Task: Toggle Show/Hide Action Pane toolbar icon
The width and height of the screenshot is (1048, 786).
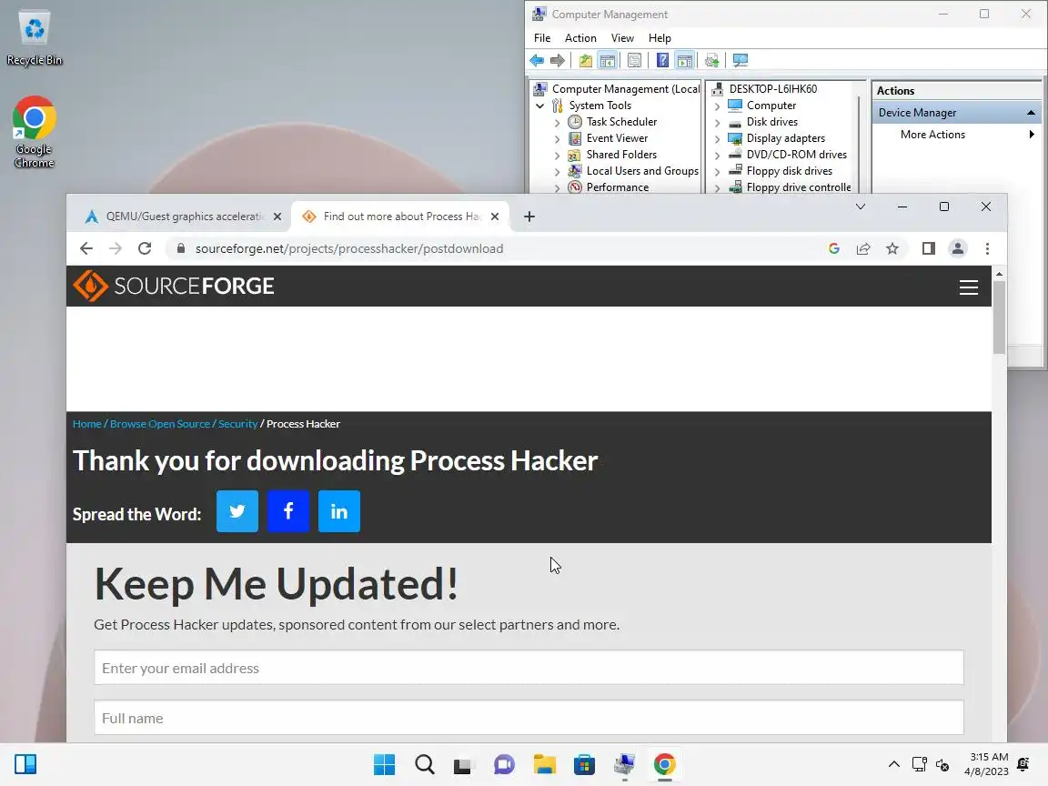Action: point(684,61)
